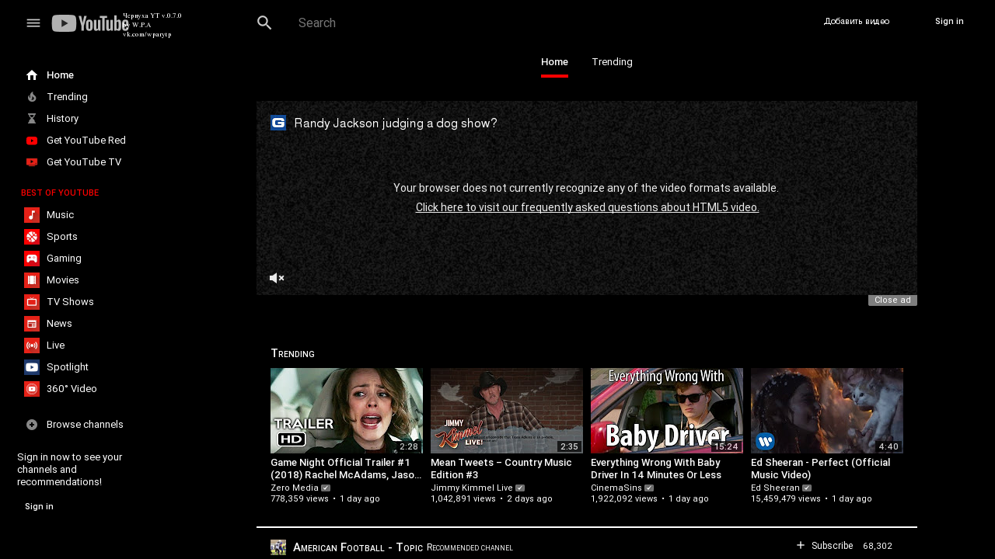The width and height of the screenshot is (995, 559).
Task: Click the Live broadcast icon
Action: (32, 345)
